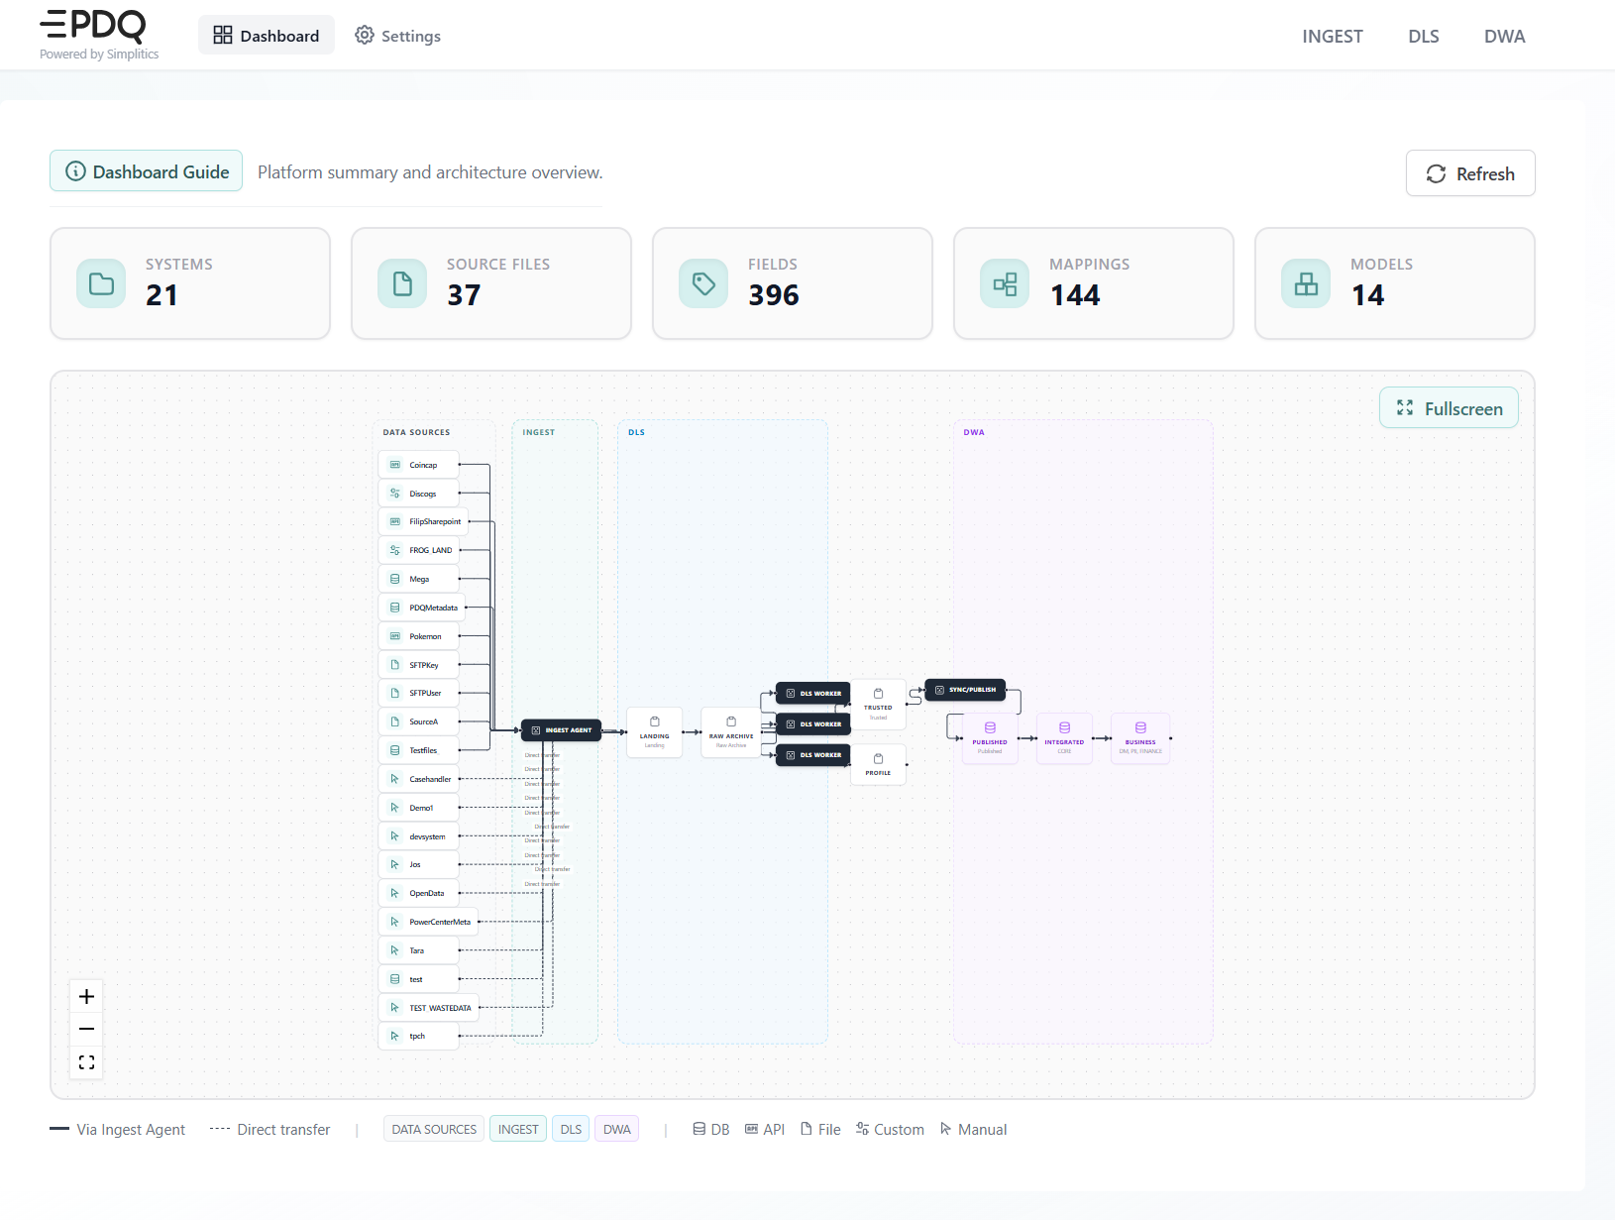Click the DATA SOURCES legend chip
The image size is (1615, 1220).
pyautogui.click(x=434, y=1129)
